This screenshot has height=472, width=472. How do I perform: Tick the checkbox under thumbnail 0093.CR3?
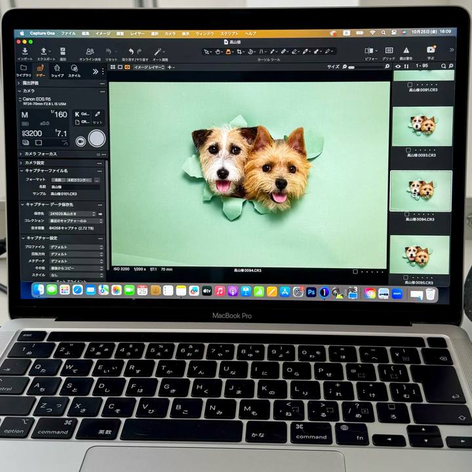[408, 149]
